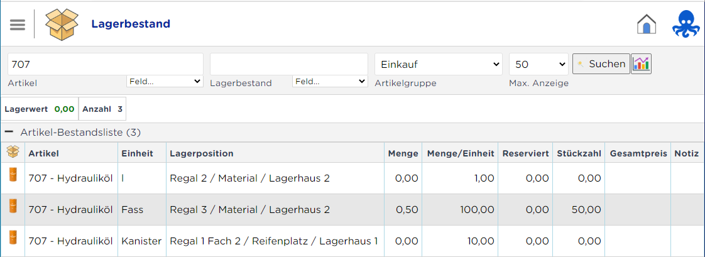Click the blue octopus icon

pos(686,25)
